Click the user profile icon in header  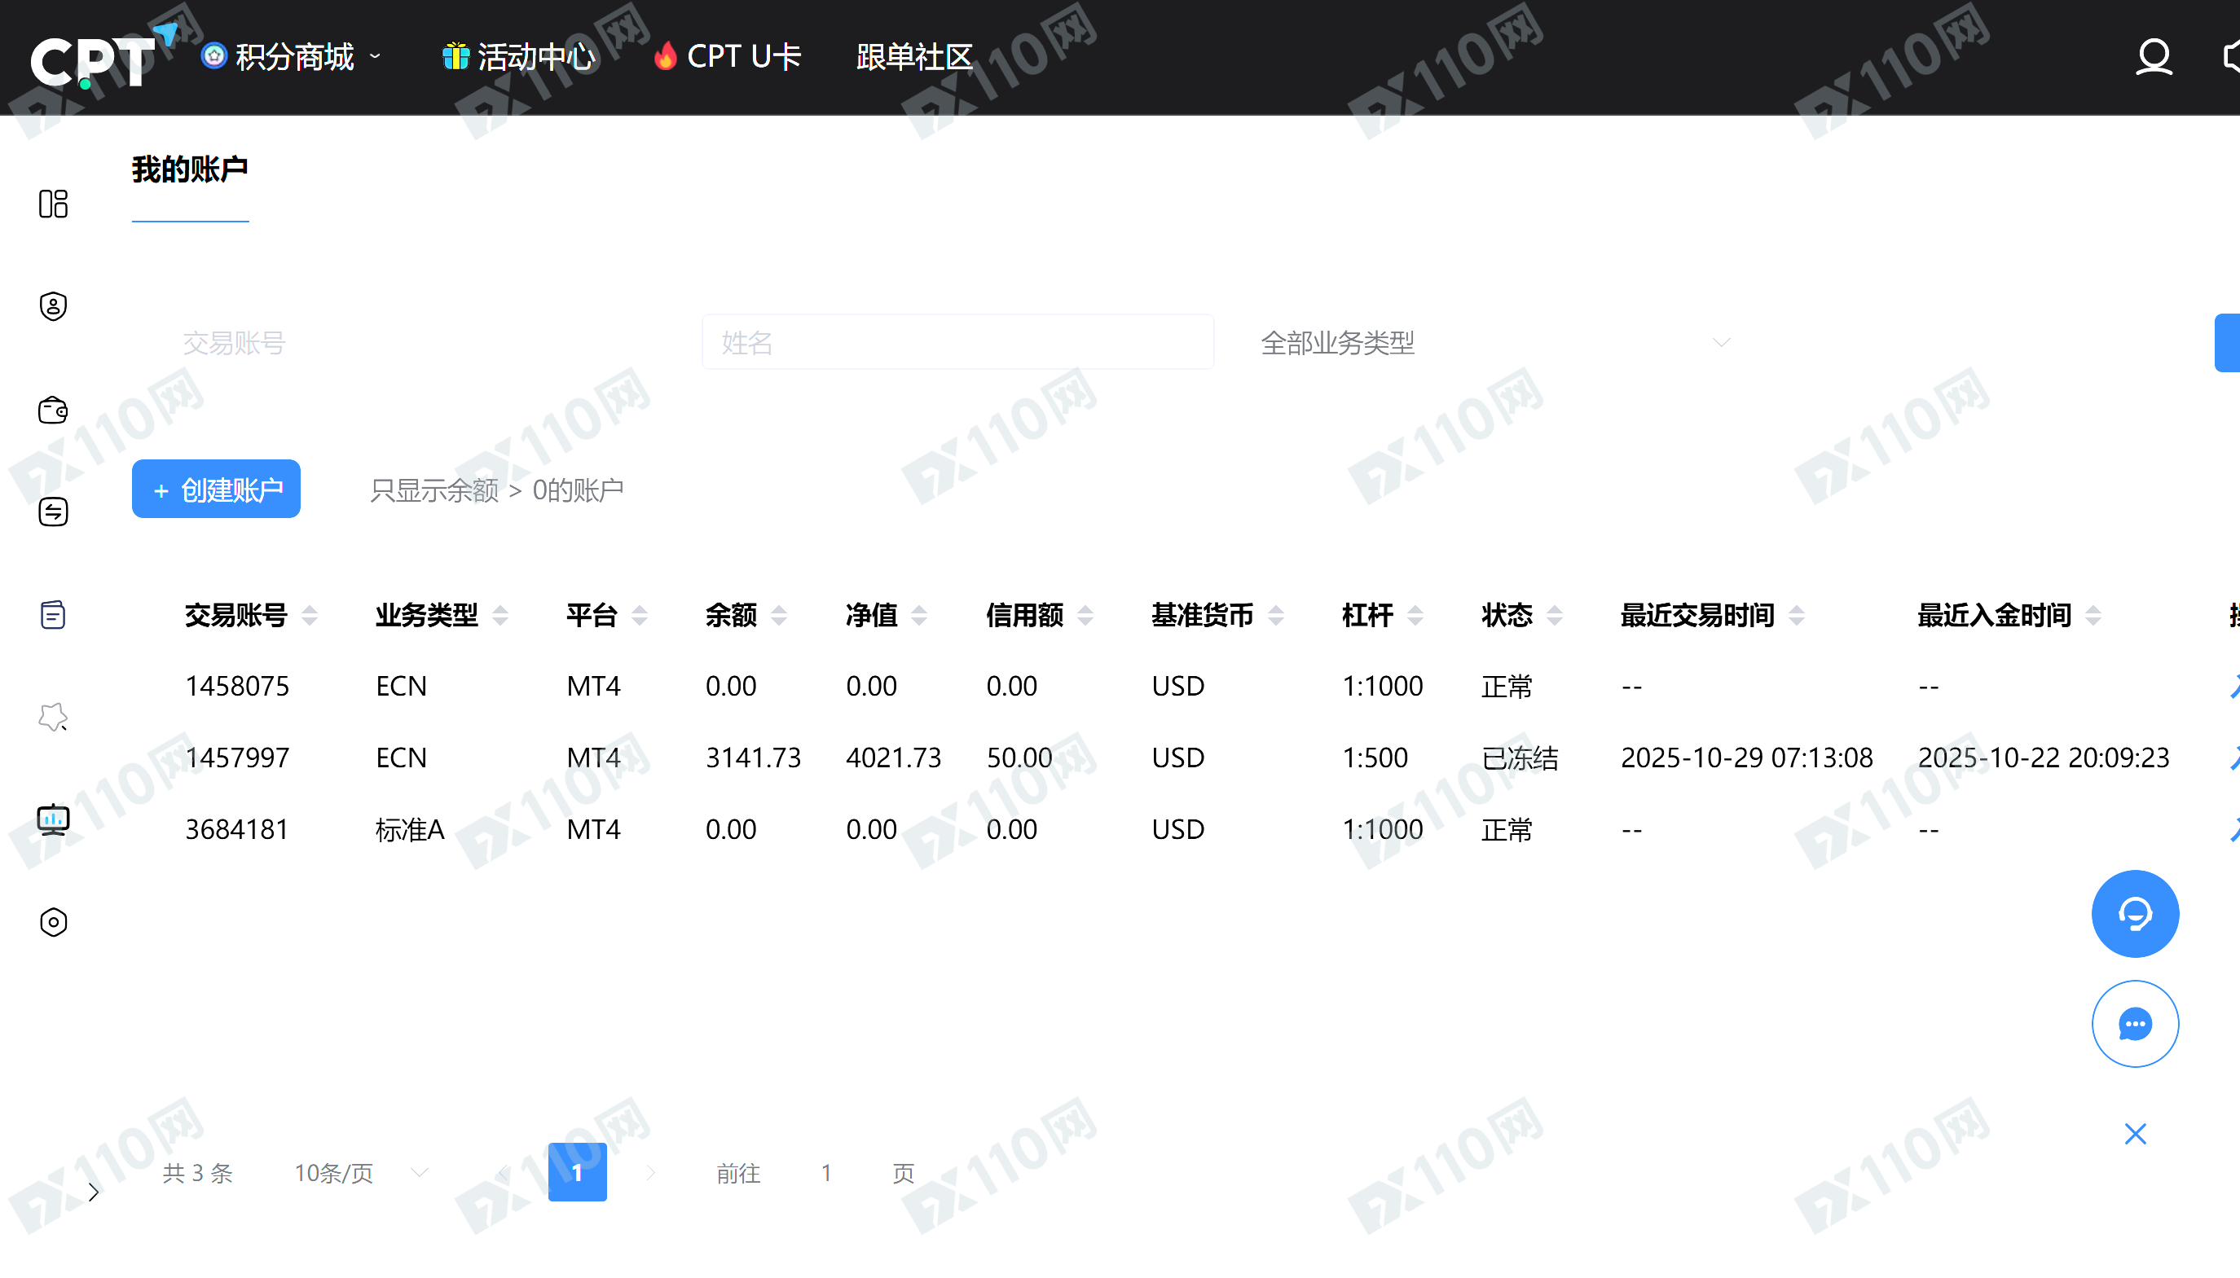(x=2153, y=58)
